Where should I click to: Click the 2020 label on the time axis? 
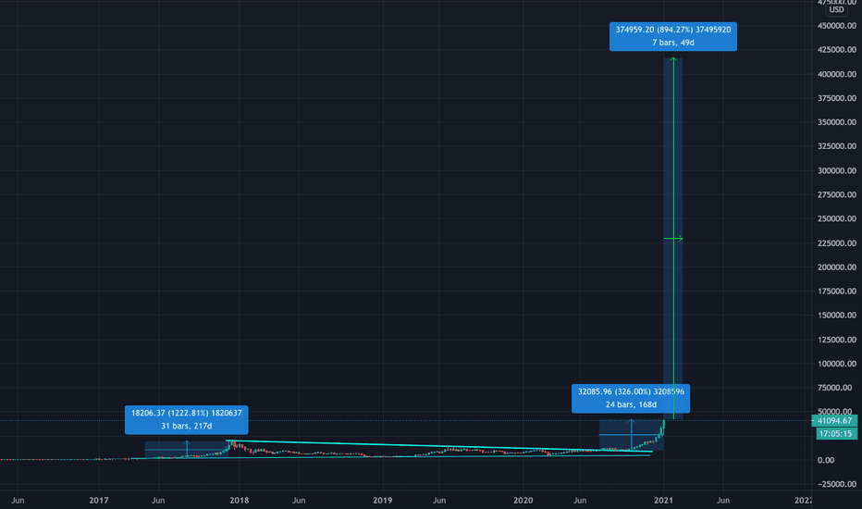pyautogui.click(x=523, y=500)
